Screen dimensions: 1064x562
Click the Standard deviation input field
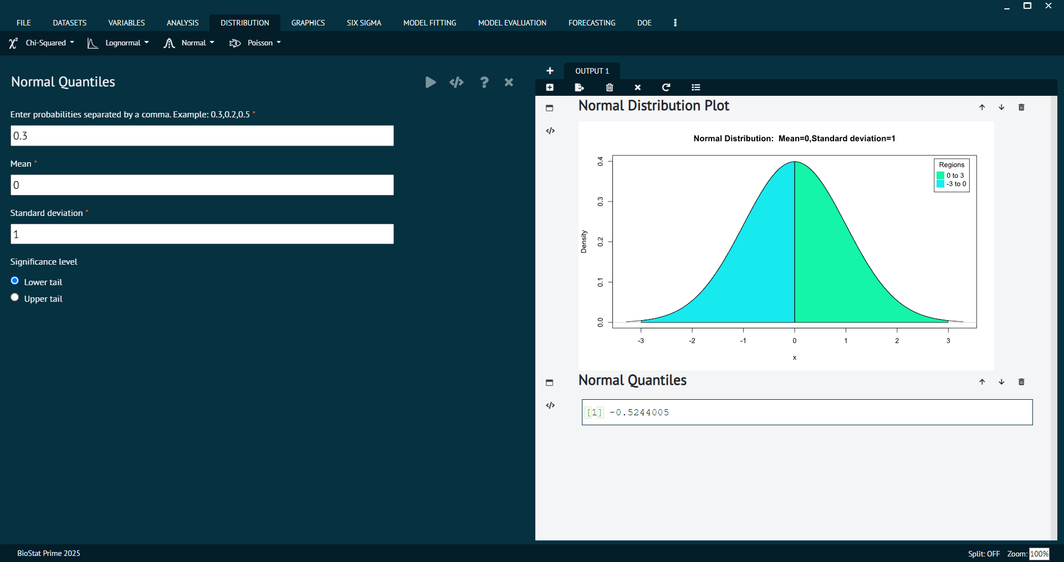(x=202, y=234)
